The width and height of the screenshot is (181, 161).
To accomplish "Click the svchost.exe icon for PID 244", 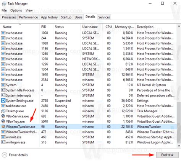I will tap(3, 38).
